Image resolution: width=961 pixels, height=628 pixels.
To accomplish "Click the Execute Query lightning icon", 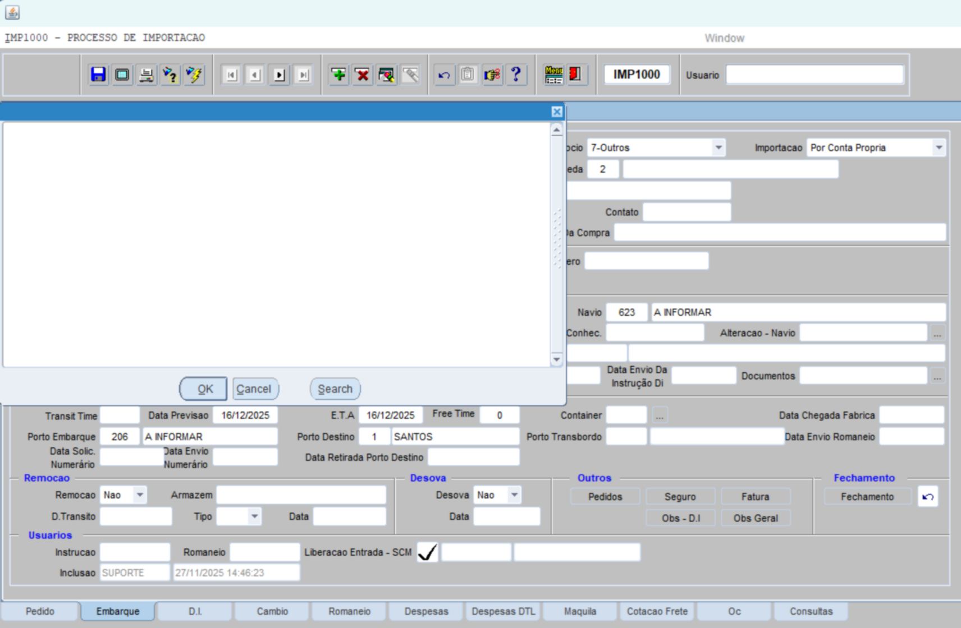I will pos(194,75).
